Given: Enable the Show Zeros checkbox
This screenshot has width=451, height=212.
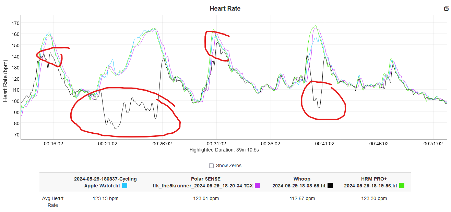Looking at the screenshot, I should pos(211,165).
